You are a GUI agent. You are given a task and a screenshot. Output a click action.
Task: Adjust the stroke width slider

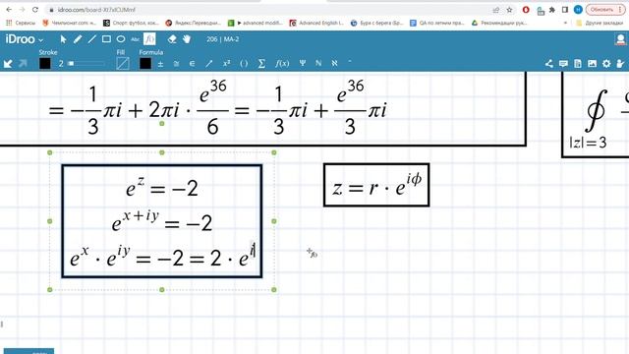point(86,63)
